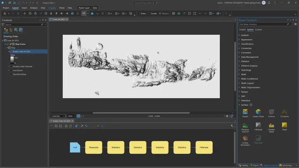Click the right arrow pan icon in ribbon
Viewport: 299px width, 168px height.
(67, 14)
